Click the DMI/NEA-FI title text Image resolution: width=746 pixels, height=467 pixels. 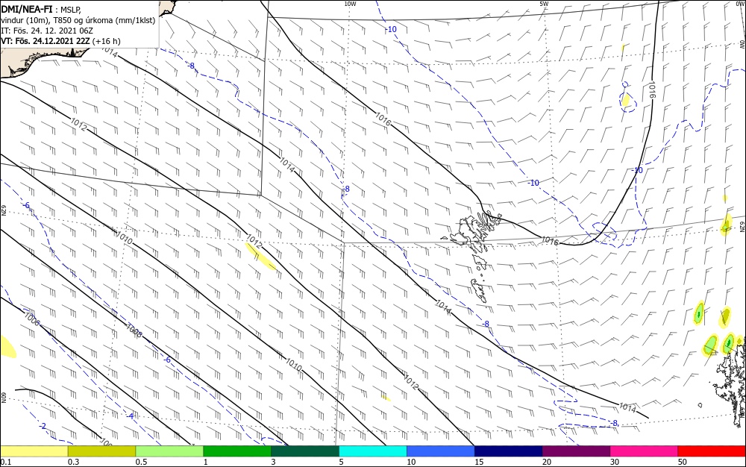click(27, 10)
